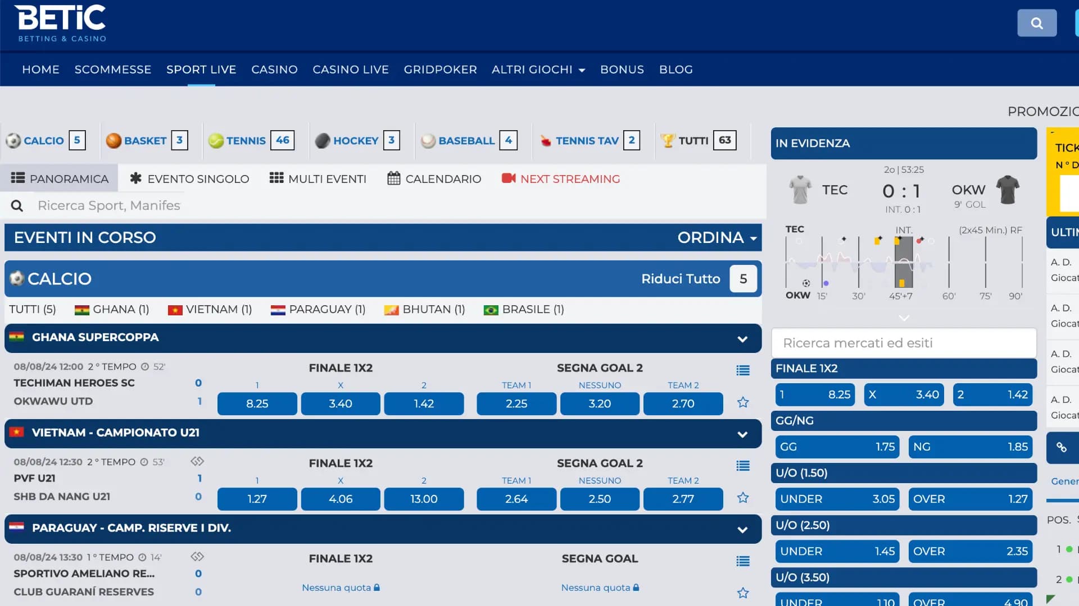The image size is (1079, 606).
Task: Click the Ricerca mercati ed esiti search field
Action: [903, 343]
